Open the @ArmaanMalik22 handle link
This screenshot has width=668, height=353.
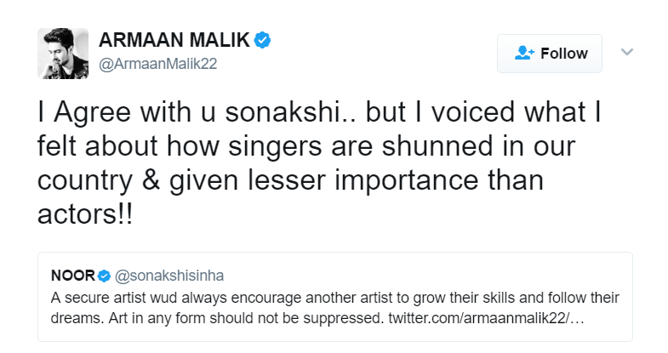[159, 66]
